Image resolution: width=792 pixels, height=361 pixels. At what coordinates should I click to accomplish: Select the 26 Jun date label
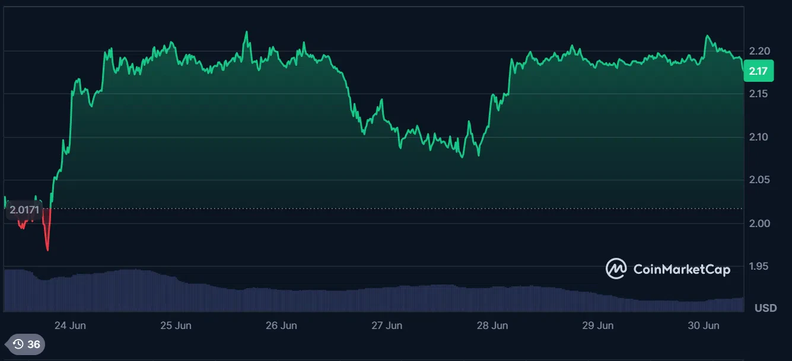281,325
